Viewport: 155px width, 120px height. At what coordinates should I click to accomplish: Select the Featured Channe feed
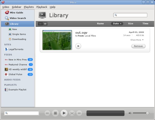[18, 65]
